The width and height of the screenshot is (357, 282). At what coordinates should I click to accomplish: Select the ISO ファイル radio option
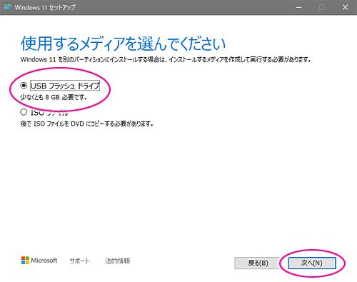(24, 112)
